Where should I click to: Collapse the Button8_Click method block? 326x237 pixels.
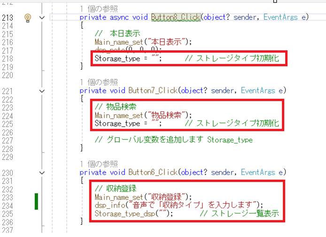[x=43, y=17]
